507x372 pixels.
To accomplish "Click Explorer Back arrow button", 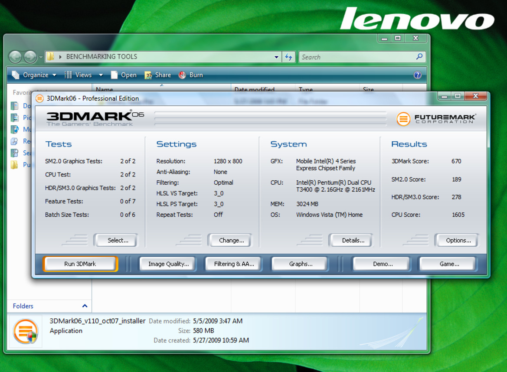I will [15, 57].
